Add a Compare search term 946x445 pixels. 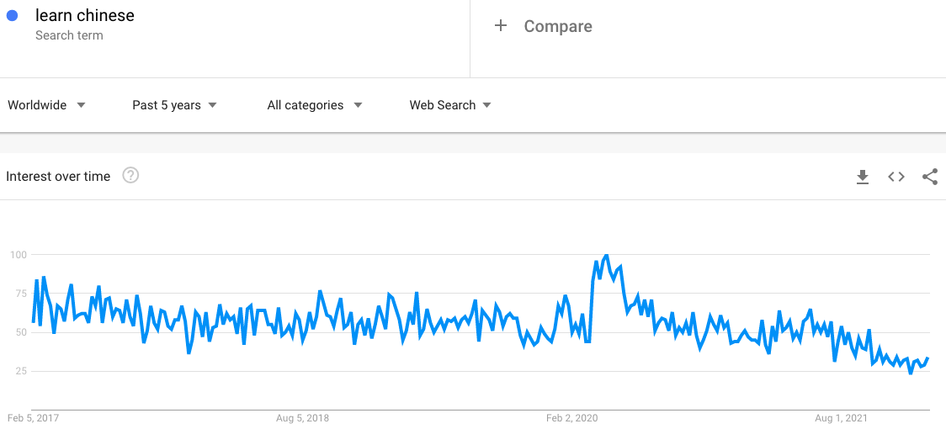click(x=558, y=26)
